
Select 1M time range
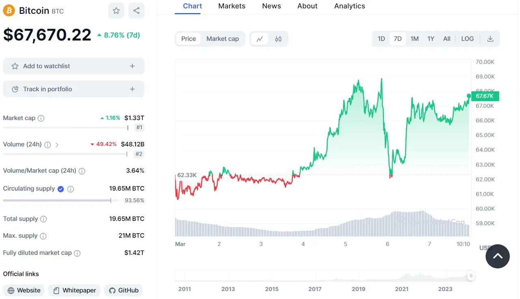[x=414, y=39]
